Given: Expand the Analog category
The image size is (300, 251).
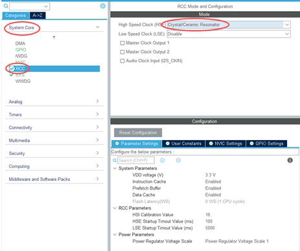Looking at the screenshot, I should (x=97, y=101).
